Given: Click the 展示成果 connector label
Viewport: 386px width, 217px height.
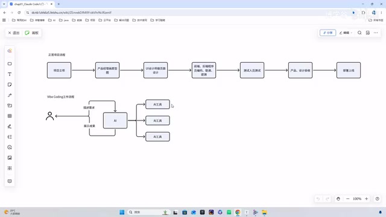Looking at the screenshot, I should click(x=89, y=126).
